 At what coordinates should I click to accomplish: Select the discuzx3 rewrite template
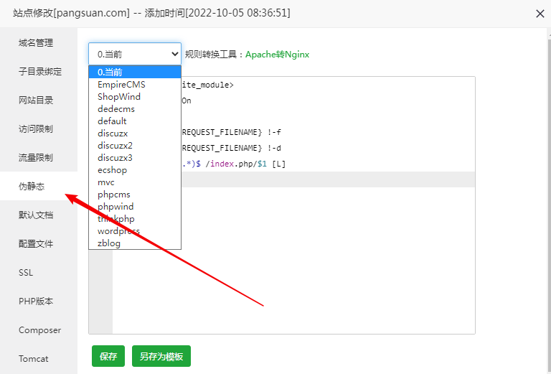tap(116, 158)
